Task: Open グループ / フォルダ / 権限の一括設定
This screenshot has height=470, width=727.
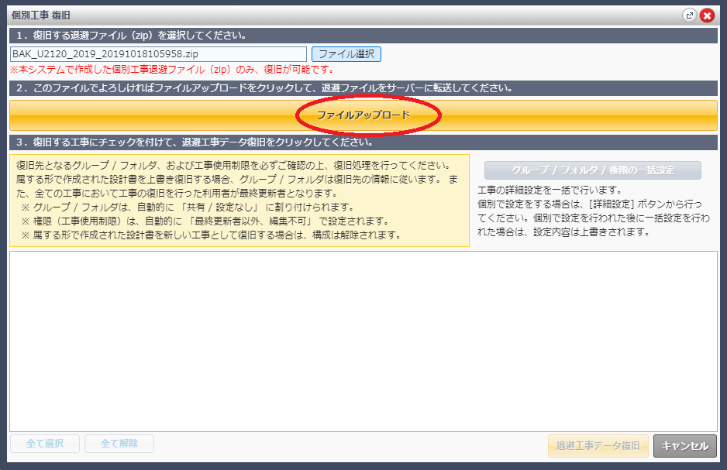Action: click(x=593, y=170)
